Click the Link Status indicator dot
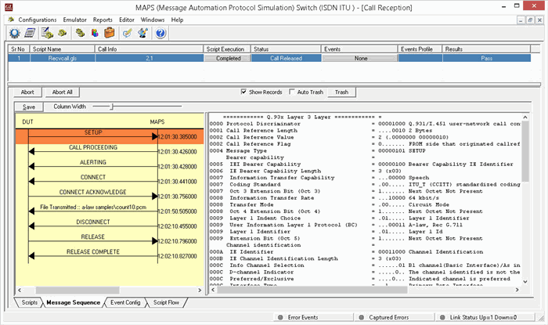 point(442,317)
